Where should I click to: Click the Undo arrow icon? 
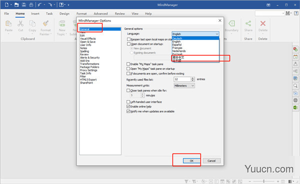click(x=39, y=4)
